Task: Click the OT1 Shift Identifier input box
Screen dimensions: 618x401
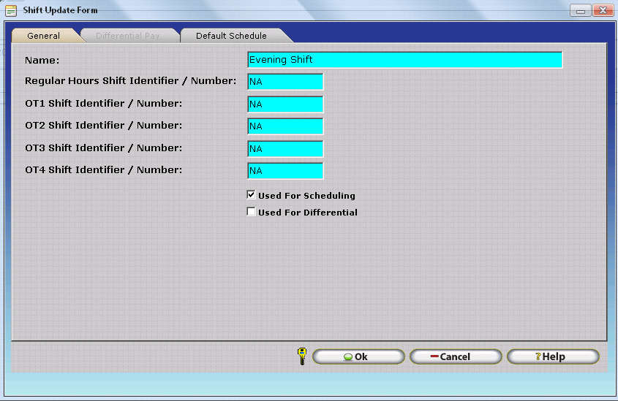Action: point(285,104)
